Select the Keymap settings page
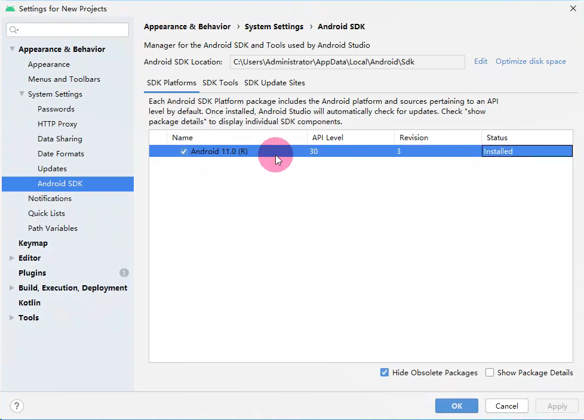 click(x=33, y=243)
